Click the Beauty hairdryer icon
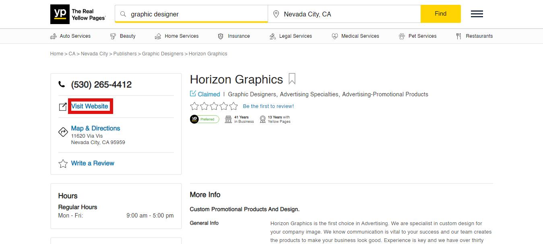Image resolution: width=543 pixels, height=244 pixels. (x=113, y=36)
